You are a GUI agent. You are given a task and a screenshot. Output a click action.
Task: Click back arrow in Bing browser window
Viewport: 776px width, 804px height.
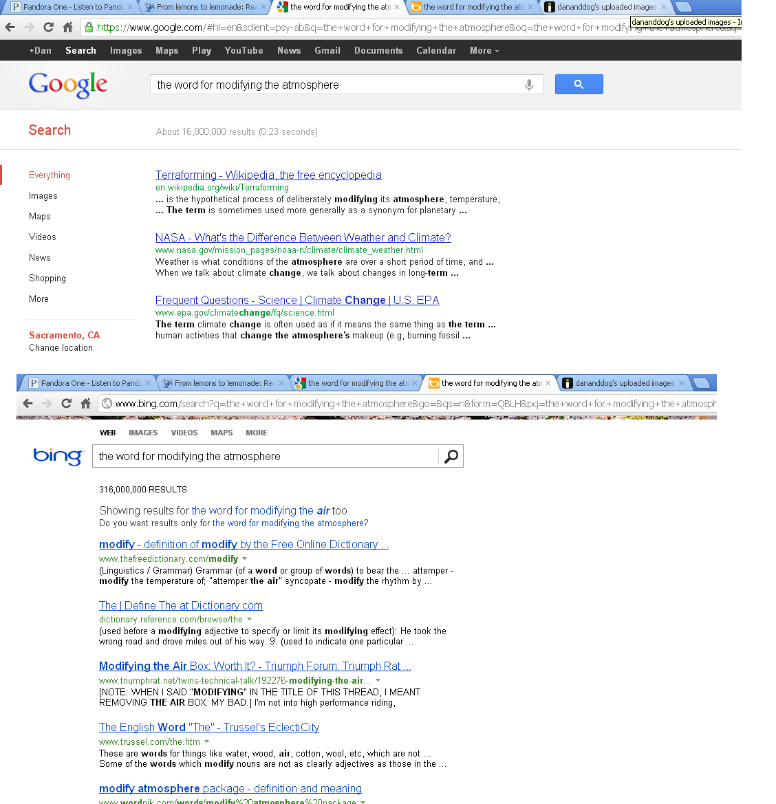pyautogui.click(x=28, y=404)
